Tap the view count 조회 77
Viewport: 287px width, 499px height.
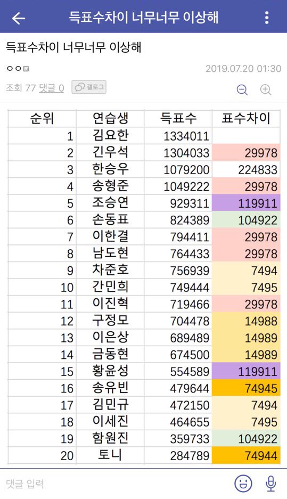click(21, 87)
